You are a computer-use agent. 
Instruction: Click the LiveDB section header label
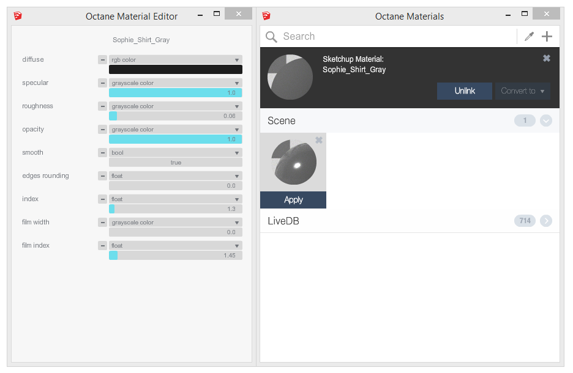pyautogui.click(x=283, y=221)
